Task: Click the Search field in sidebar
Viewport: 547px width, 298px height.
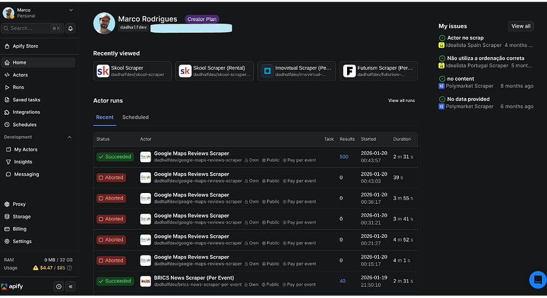Action: [32, 29]
